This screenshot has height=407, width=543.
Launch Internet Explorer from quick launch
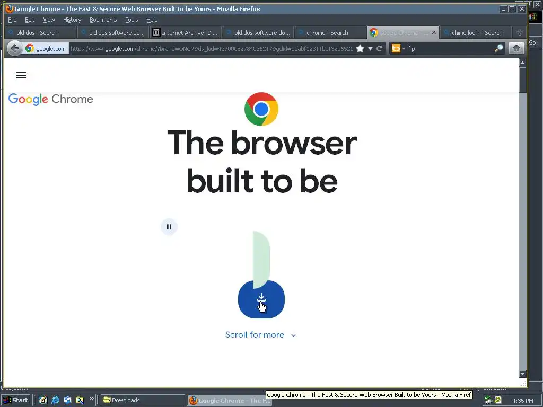[x=55, y=400]
